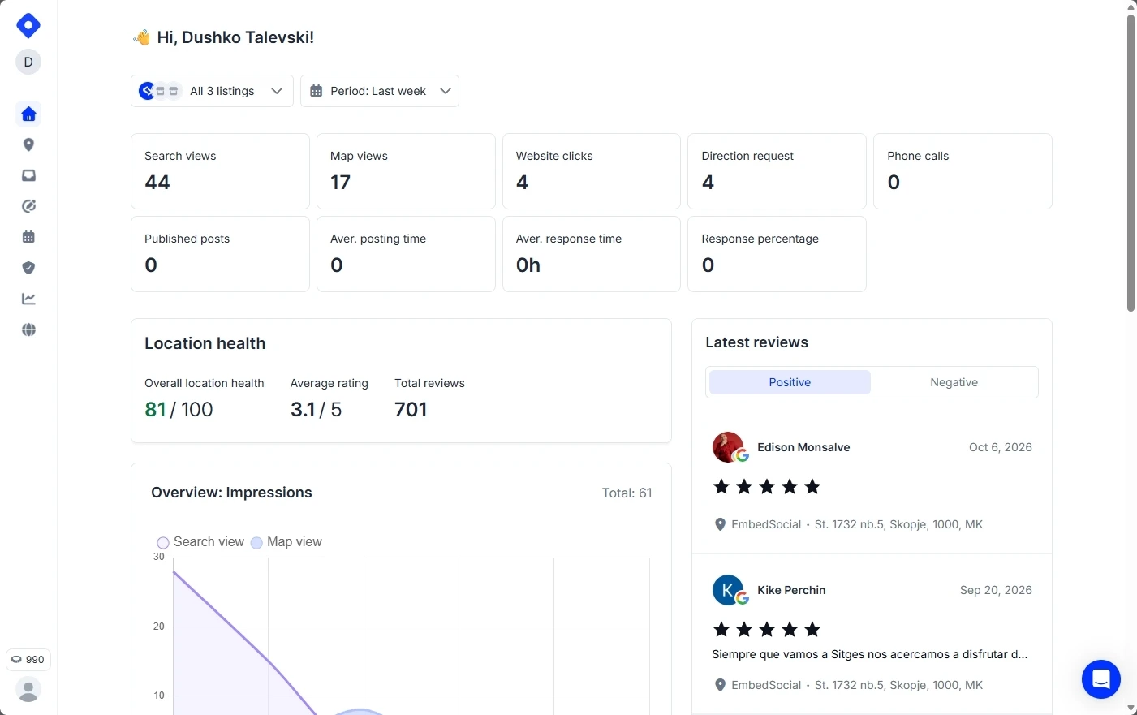Click the calendar icon in Period selector
Screen dimensions: 1137x715
pos(317,91)
